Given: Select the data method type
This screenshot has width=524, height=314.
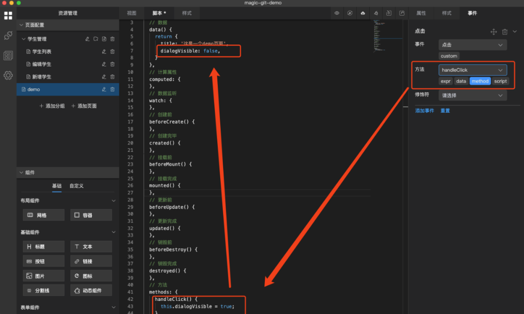Looking at the screenshot, I should [461, 81].
